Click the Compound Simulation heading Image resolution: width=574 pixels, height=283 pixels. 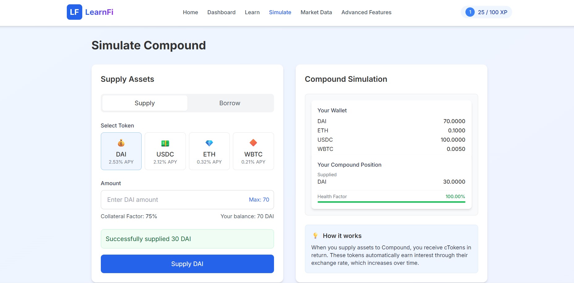[x=346, y=79]
